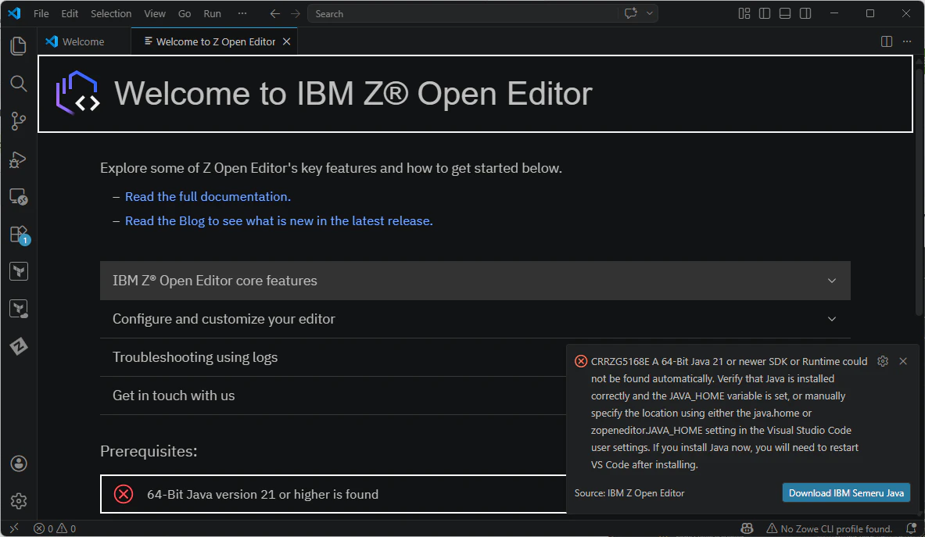Open the Go menu
This screenshot has height=537, width=925.
(x=185, y=13)
